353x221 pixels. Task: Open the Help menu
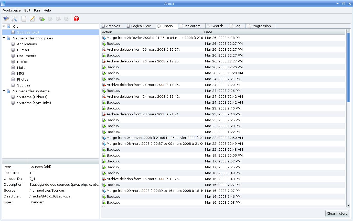click(47, 10)
